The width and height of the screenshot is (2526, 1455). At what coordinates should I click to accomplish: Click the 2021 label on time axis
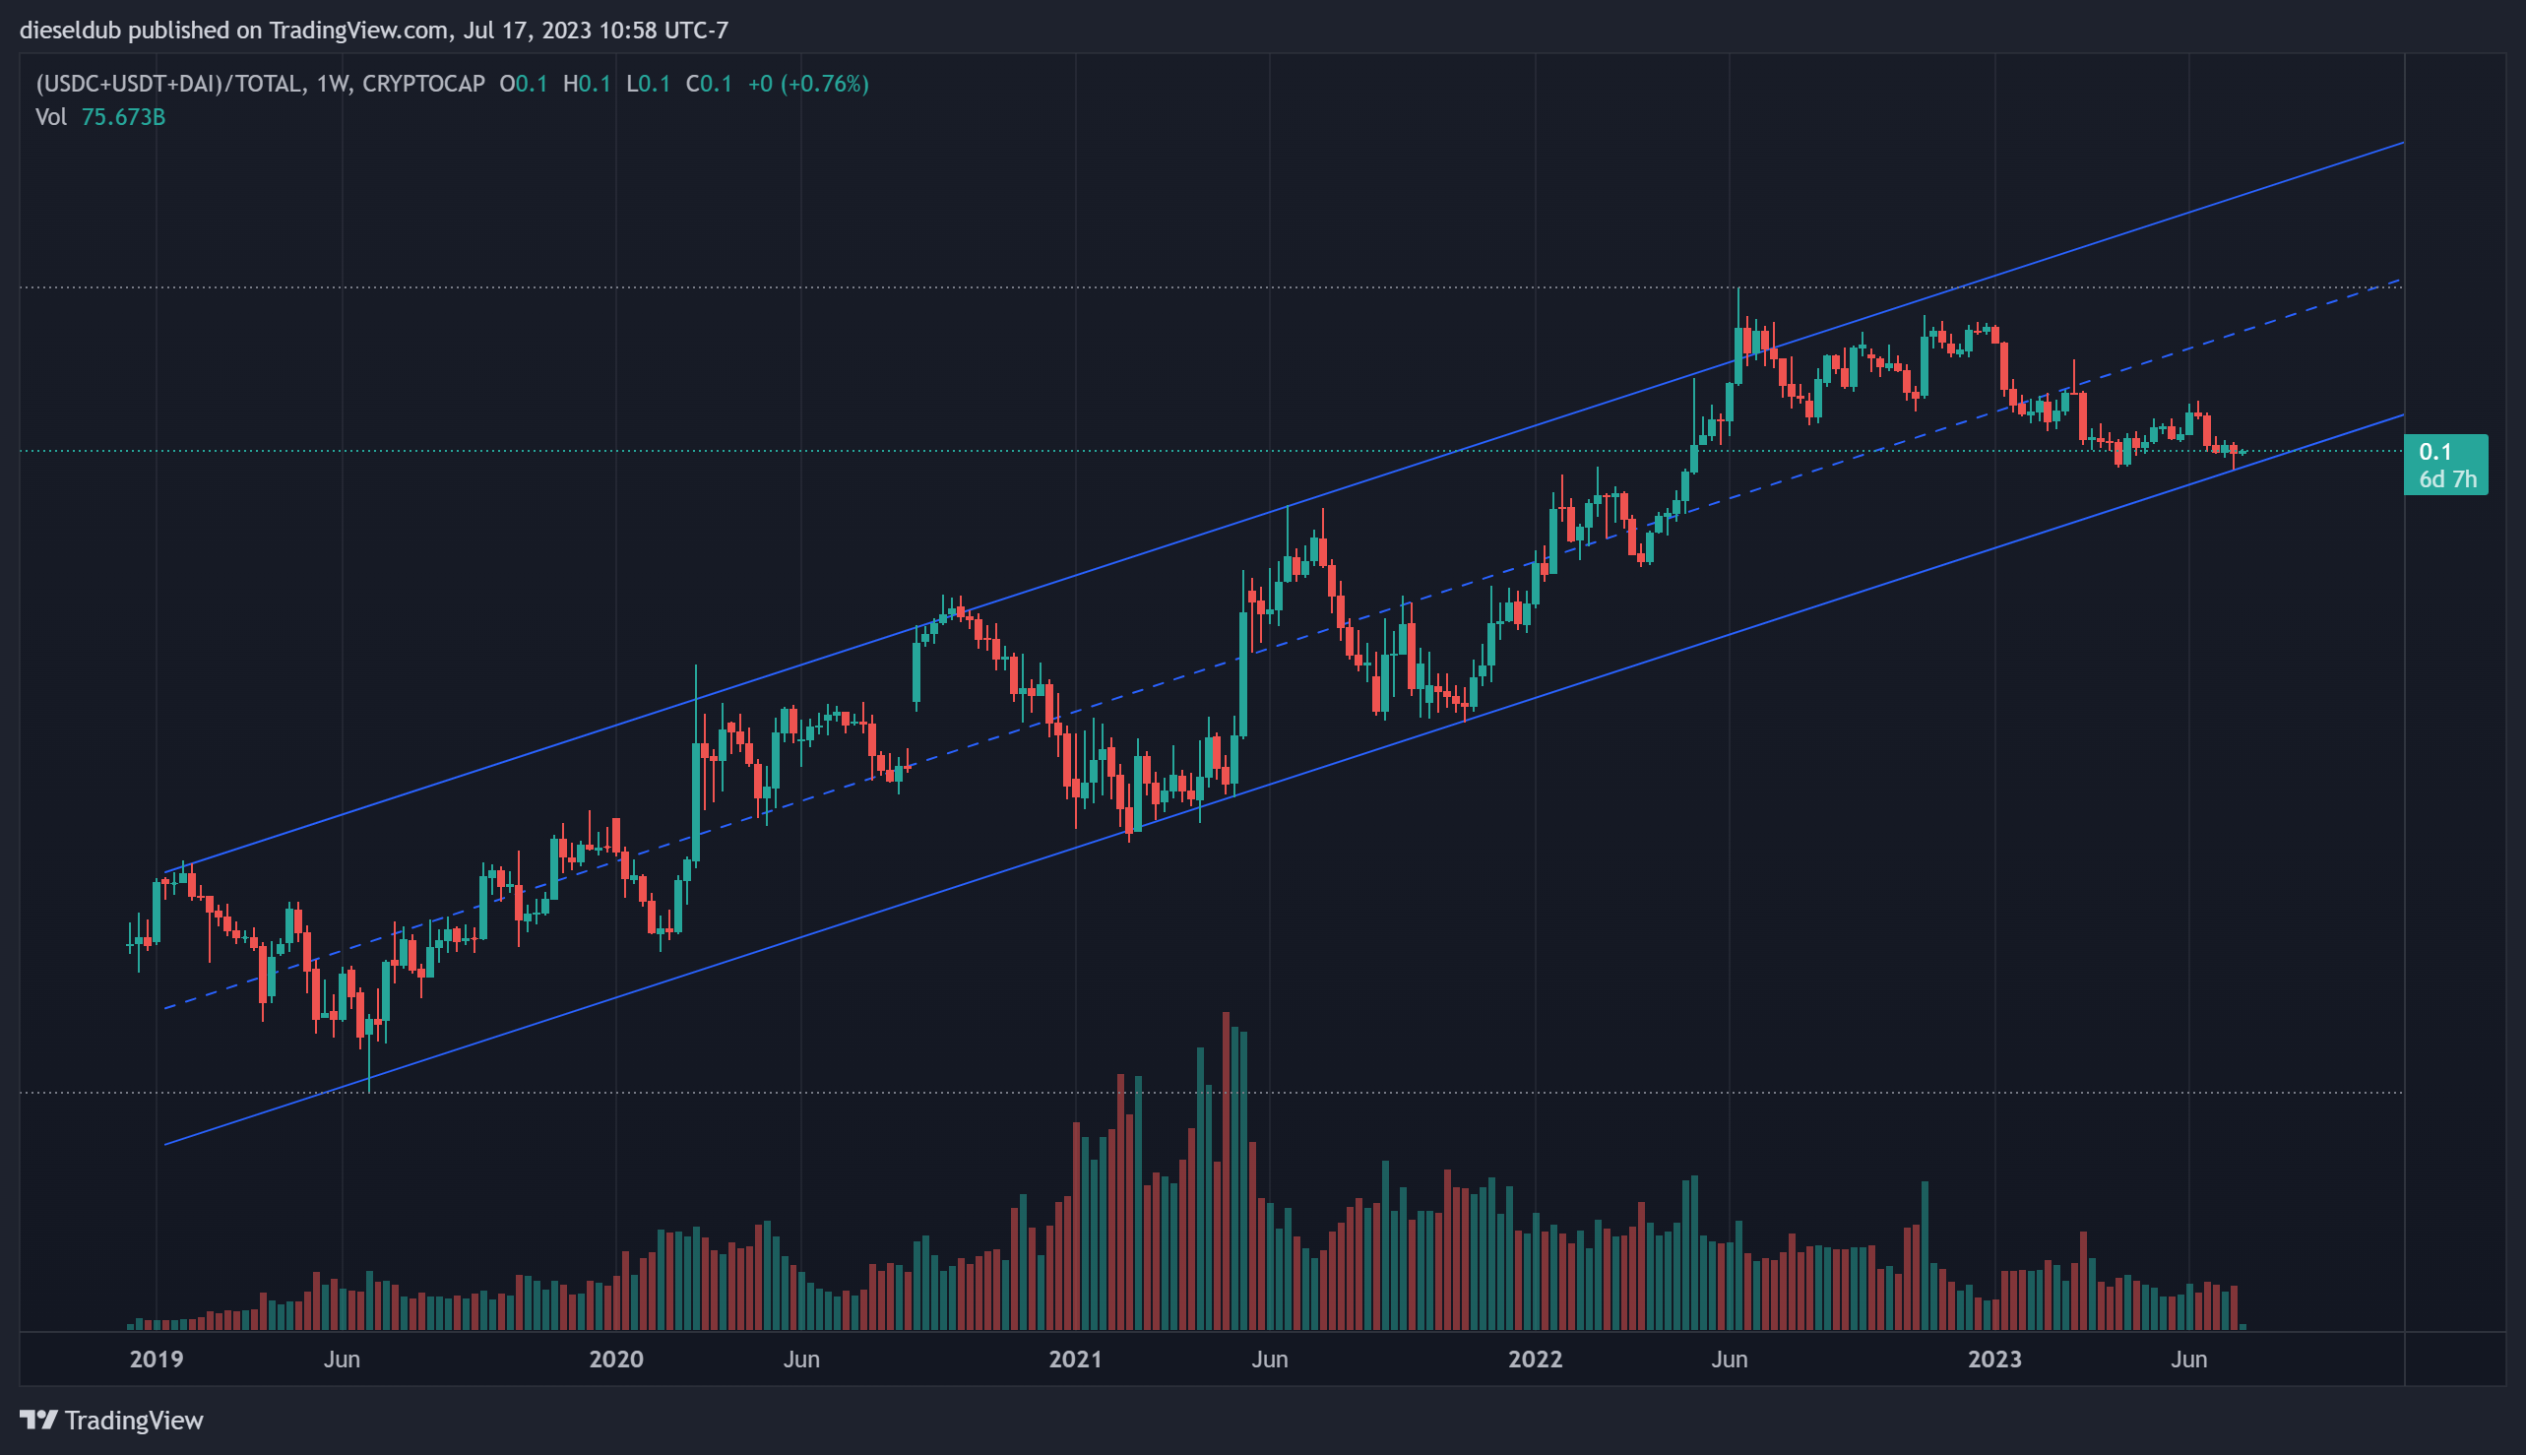click(1075, 1360)
